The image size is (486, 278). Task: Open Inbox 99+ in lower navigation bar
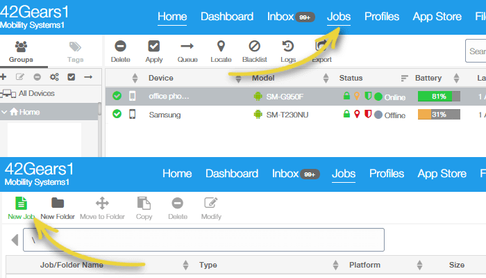tap(296, 174)
